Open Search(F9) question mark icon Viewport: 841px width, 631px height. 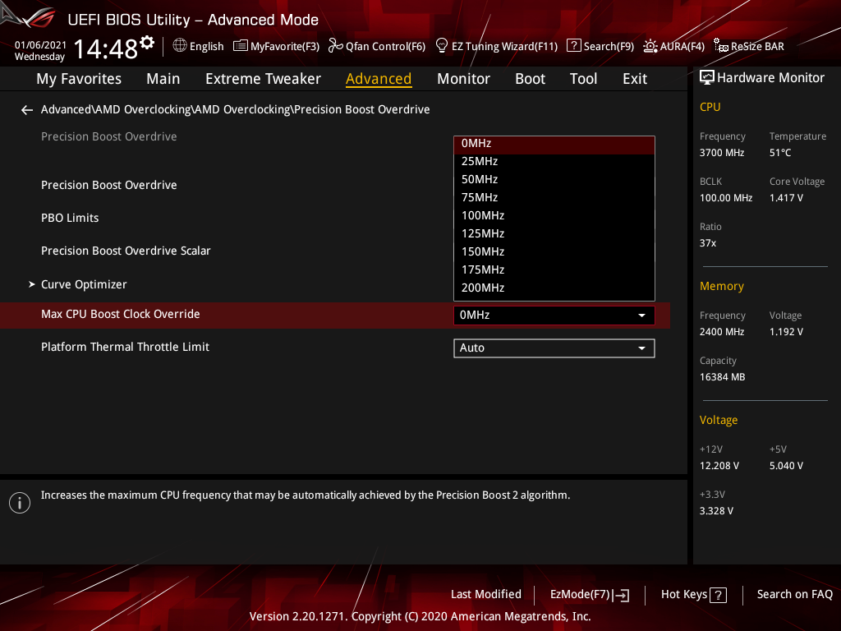pyautogui.click(x=573, y=46)
